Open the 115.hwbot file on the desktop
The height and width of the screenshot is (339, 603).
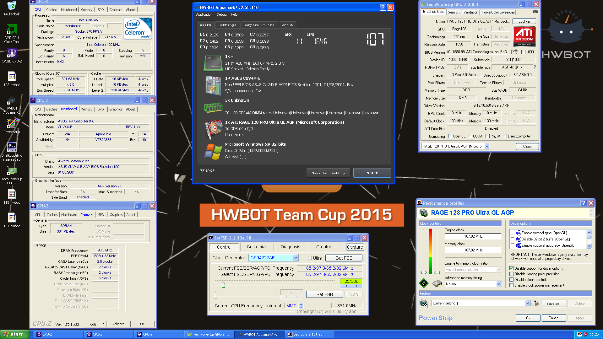(12, 196)
